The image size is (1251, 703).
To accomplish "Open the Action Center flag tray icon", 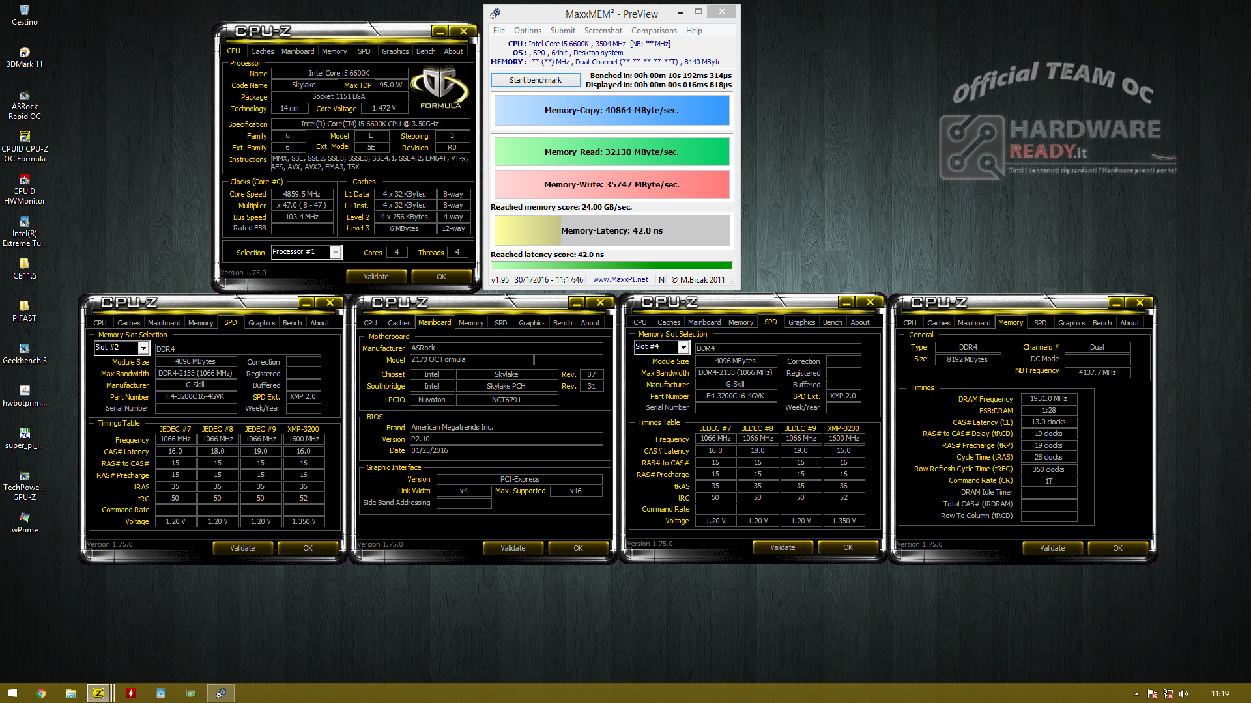I will point(1152,694).
